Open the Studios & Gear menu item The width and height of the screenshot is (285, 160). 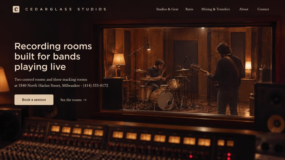tap(167, 9)
